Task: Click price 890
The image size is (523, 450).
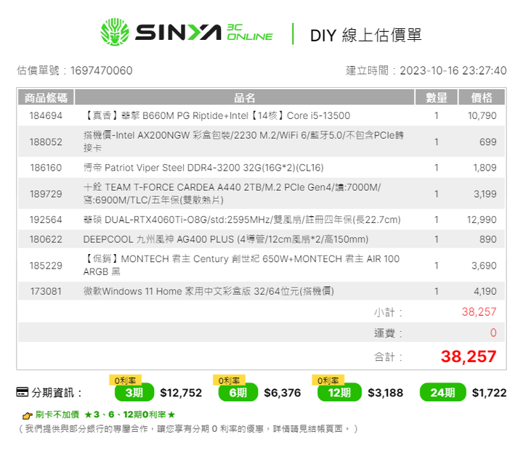Action: 488,240
